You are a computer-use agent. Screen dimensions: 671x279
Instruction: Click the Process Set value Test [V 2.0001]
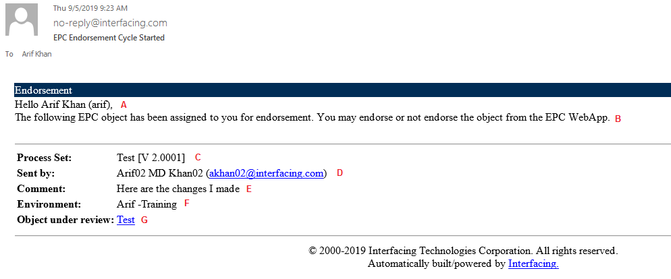tap(151, 158)
